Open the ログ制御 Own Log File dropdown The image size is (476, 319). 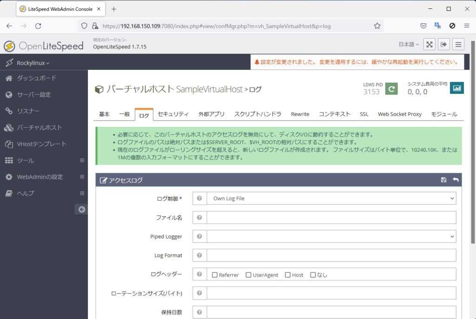(331, 199)
